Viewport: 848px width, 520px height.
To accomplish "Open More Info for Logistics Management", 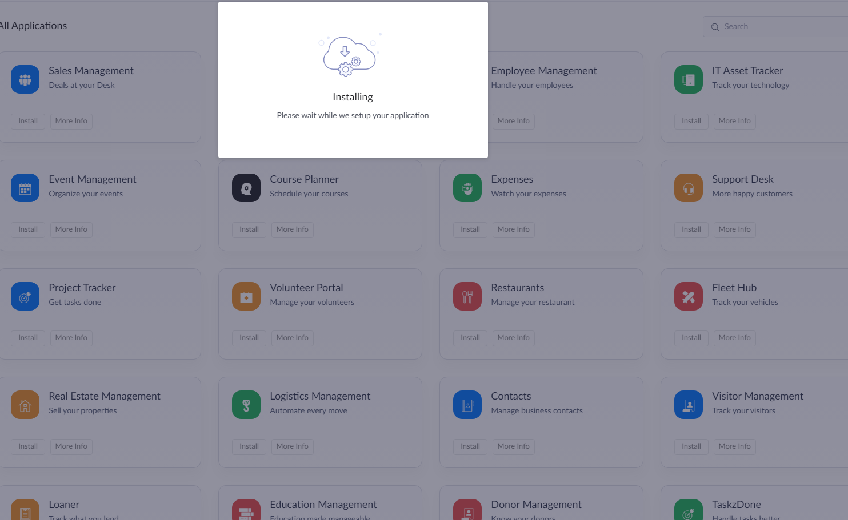I will tap(293, 446).
